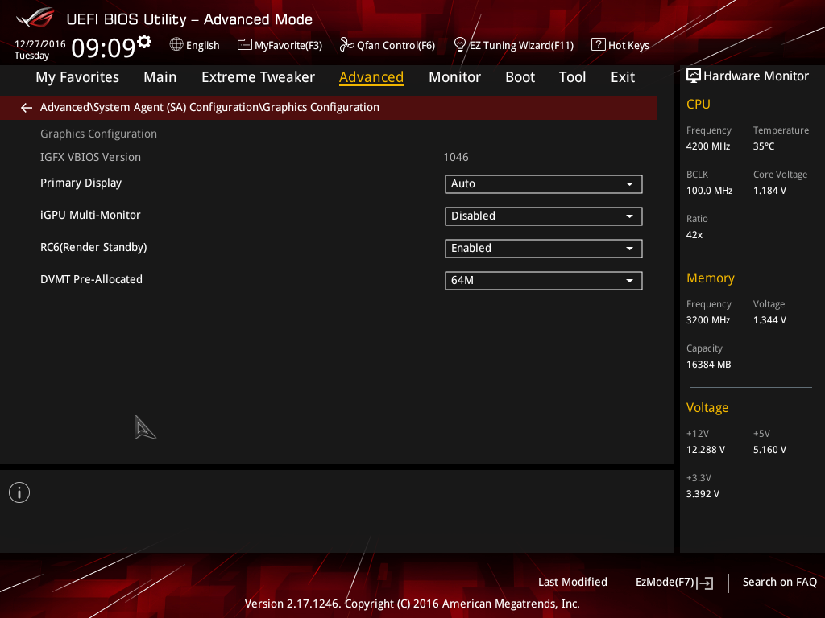
Task: Open date and time settings gear
Action: click(x=144, y=42)
